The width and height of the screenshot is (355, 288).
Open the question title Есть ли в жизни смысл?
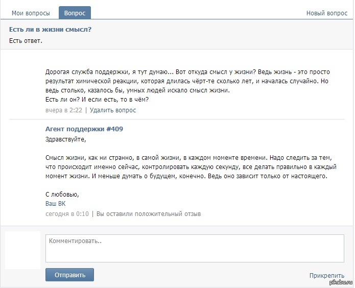tap(50, 30)
